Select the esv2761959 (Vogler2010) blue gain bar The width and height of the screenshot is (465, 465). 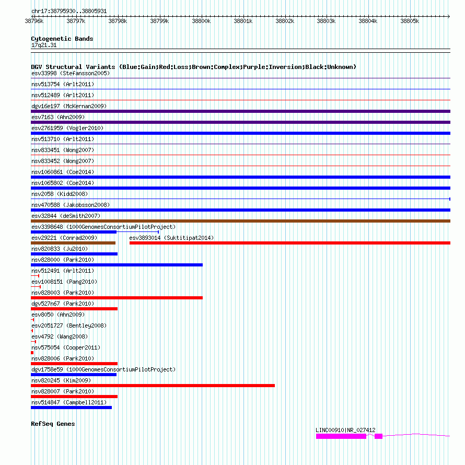[x=240, y=133]
